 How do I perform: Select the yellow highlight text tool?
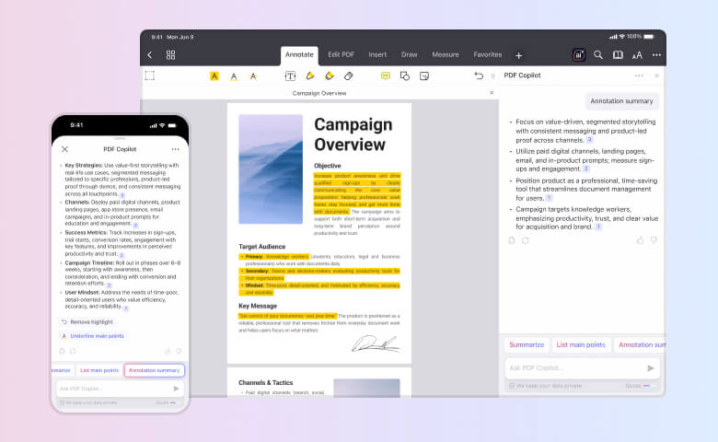(214, 76)
